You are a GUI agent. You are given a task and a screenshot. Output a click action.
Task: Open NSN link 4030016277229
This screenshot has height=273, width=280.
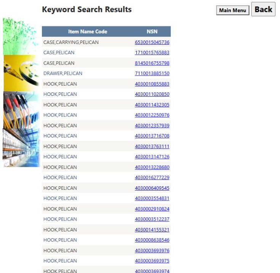coord(152,178)
